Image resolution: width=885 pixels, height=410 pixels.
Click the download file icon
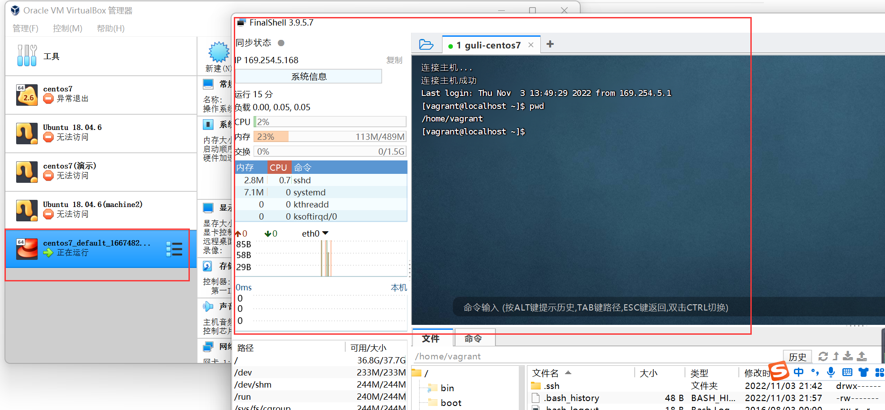tap(848, 356)
